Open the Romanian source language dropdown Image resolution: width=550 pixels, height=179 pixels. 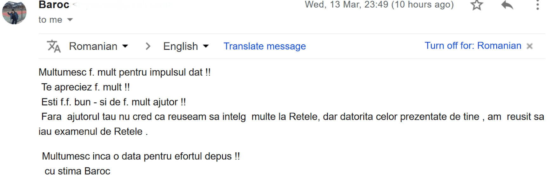point(98,46)
